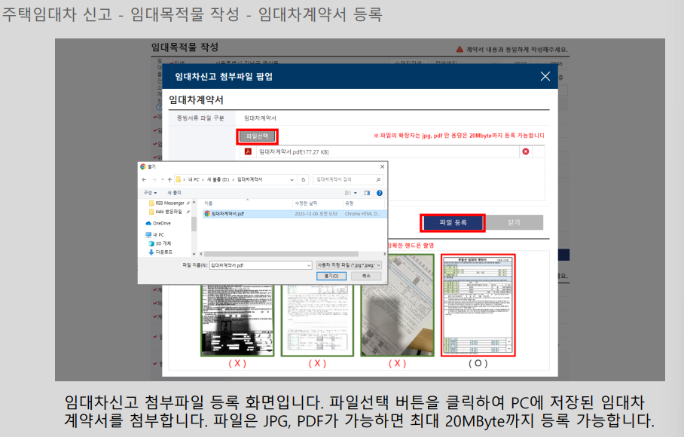684x437 pixels.
Task: Open the view mode dropdown arrow
Action: pyautogui.click(x=355, y=191)
